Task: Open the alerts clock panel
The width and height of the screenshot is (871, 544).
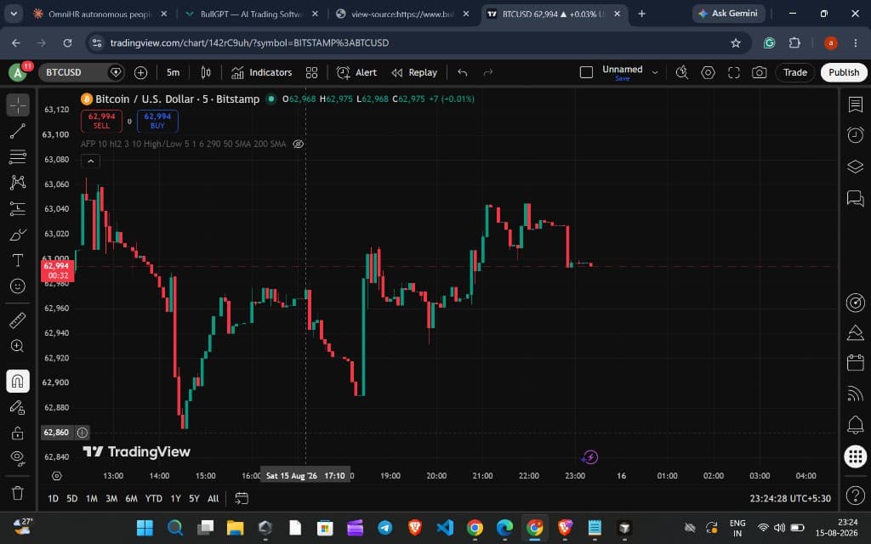Action: pyautogui.click(x=856, y=134)
